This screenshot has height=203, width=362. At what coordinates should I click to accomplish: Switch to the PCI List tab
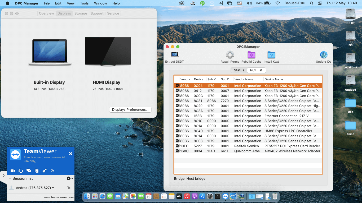pyautogui.click(x=256, y=70)
